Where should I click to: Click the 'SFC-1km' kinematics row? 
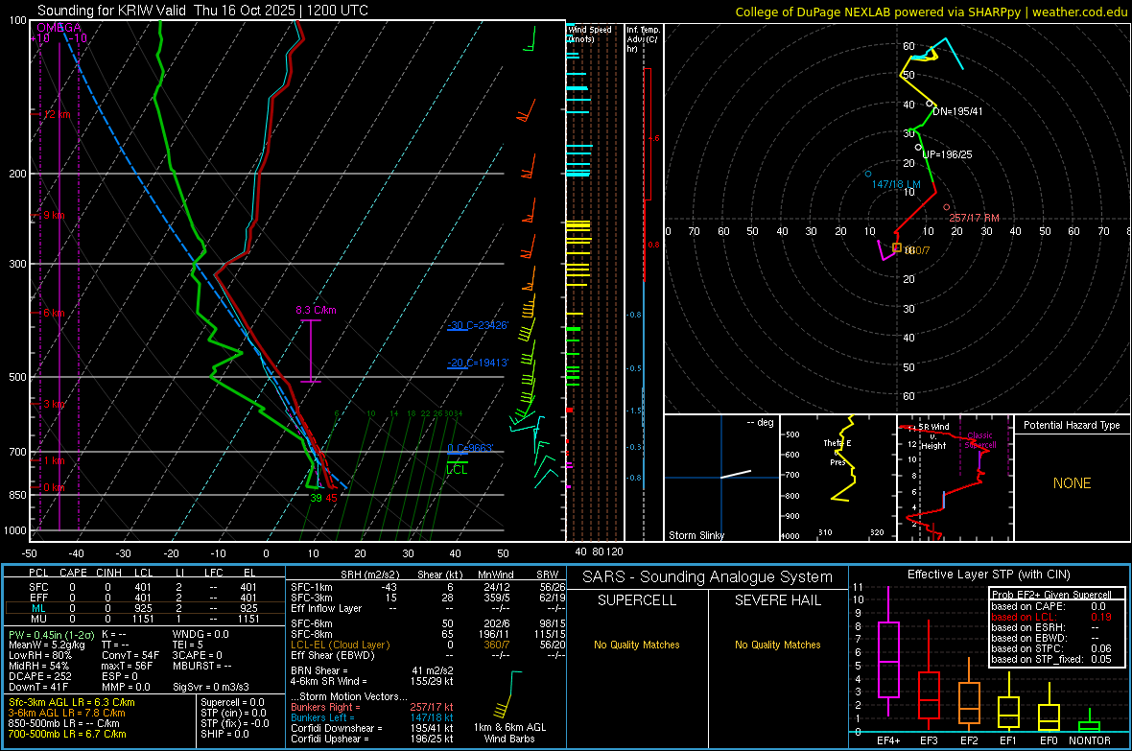coord(428,587)
